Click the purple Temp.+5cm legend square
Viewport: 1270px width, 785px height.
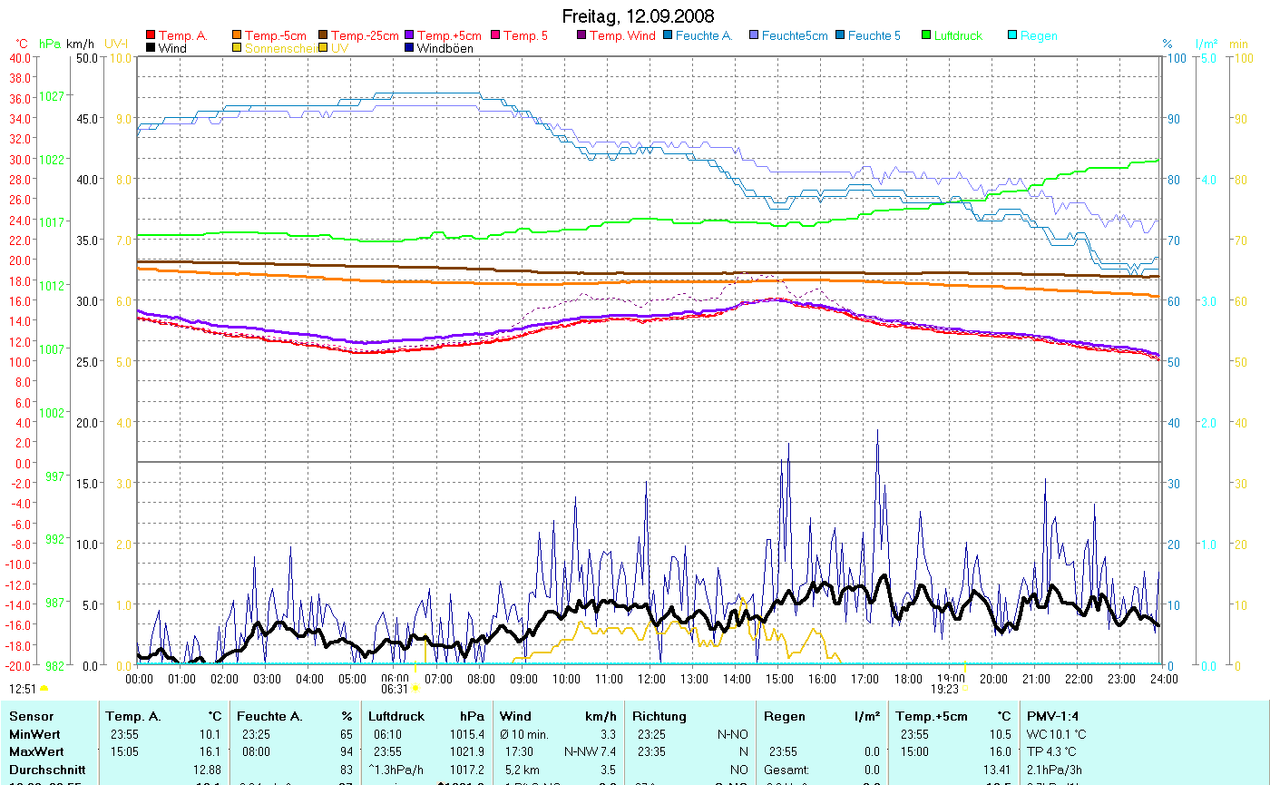(409, 36)
